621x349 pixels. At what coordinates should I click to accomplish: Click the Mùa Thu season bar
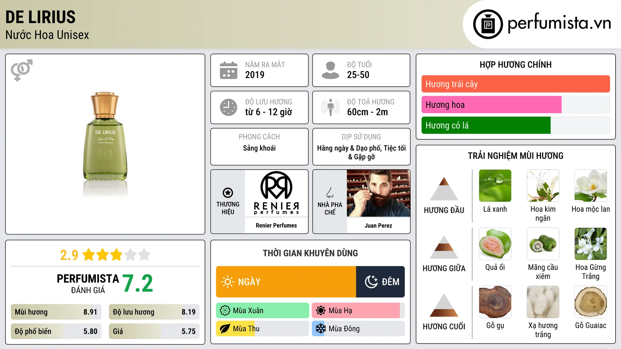click(x=263, y=329)
